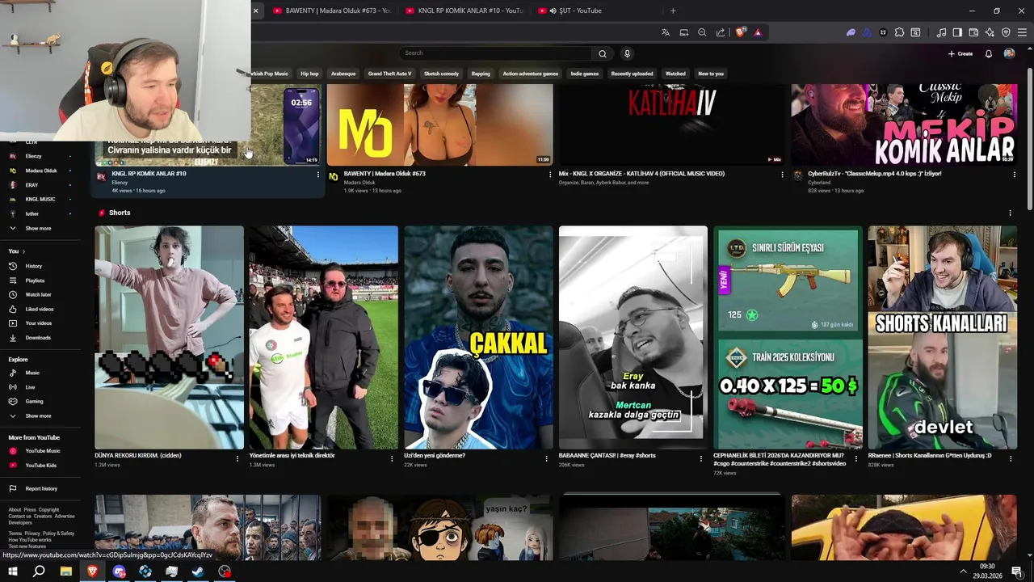1034x582 pixels.
Task: Activate voice search microphone icon
Action: click(627, 53)
